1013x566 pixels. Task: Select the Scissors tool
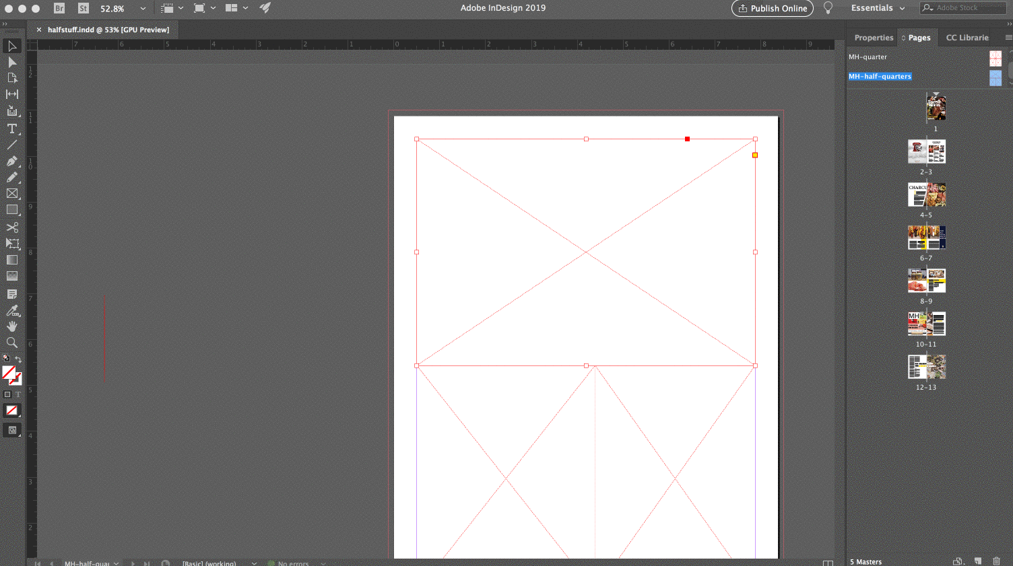[x=12, y=227]
